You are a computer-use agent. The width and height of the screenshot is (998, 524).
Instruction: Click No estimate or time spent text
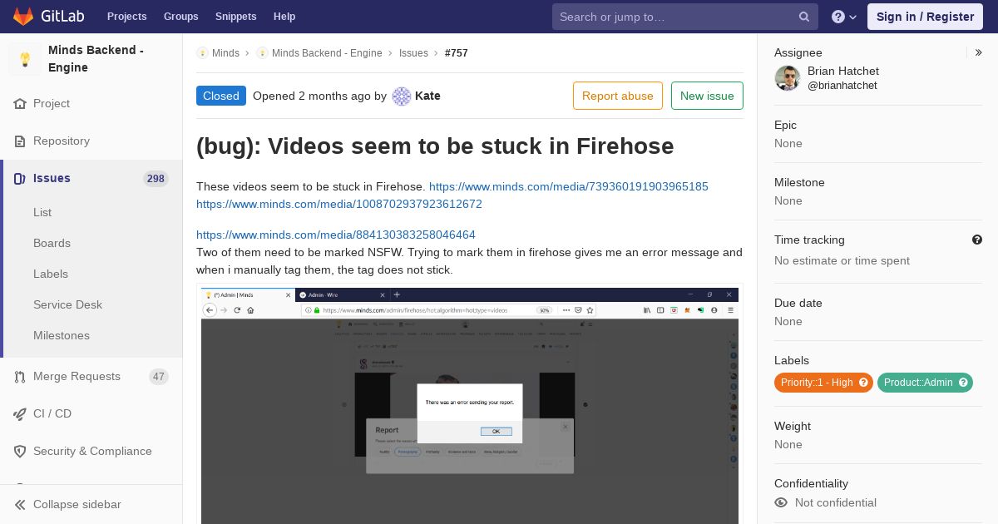[x=842, y=261]
